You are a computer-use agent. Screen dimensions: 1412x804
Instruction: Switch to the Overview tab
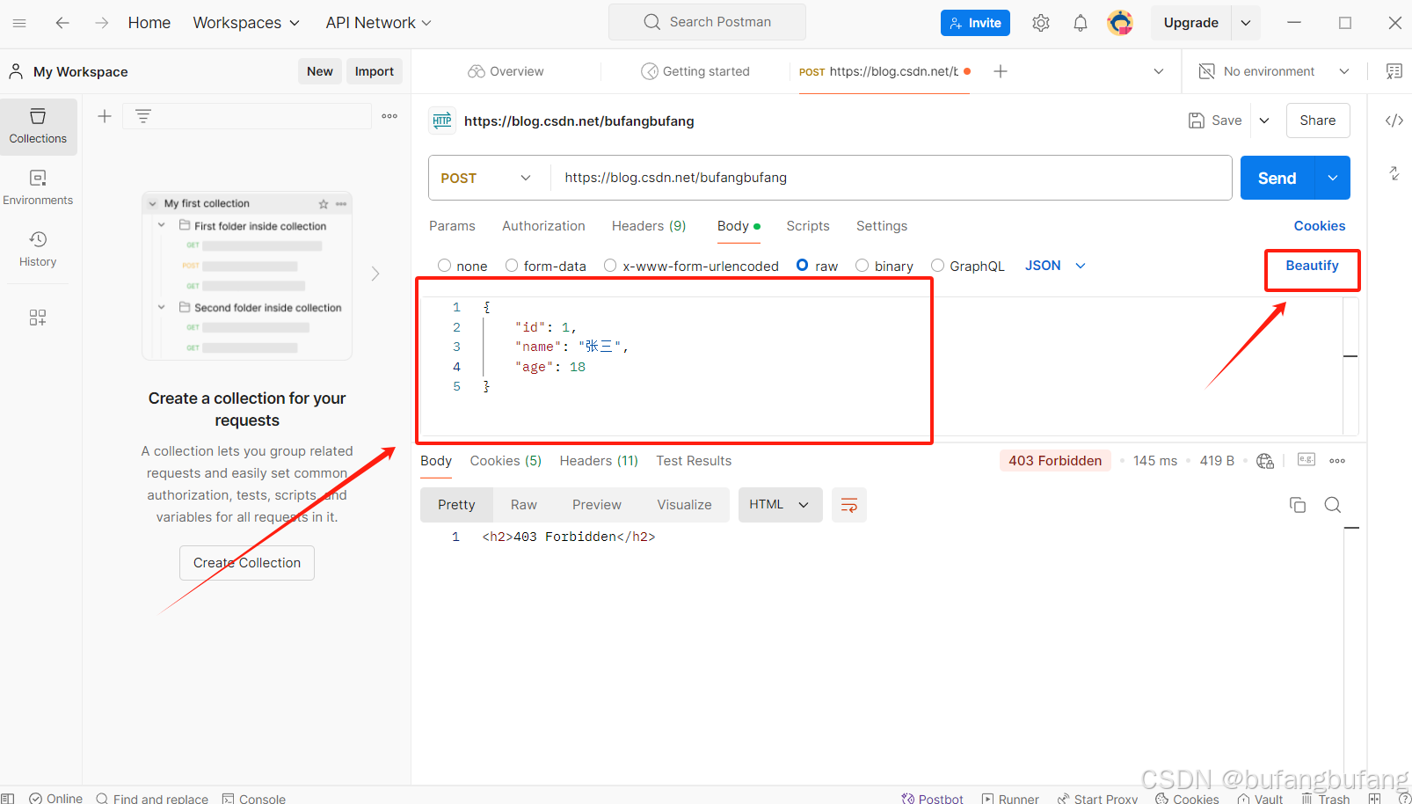coord(506,71)
